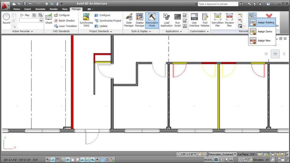Click Update in Project Standards panel
290x163 pixels.
(x=101, y=26)
